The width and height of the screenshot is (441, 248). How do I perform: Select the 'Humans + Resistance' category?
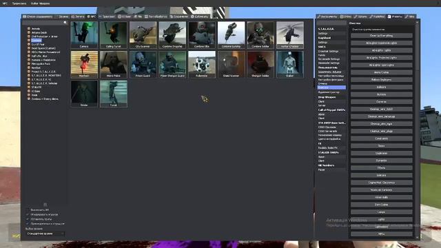[43, 60]
